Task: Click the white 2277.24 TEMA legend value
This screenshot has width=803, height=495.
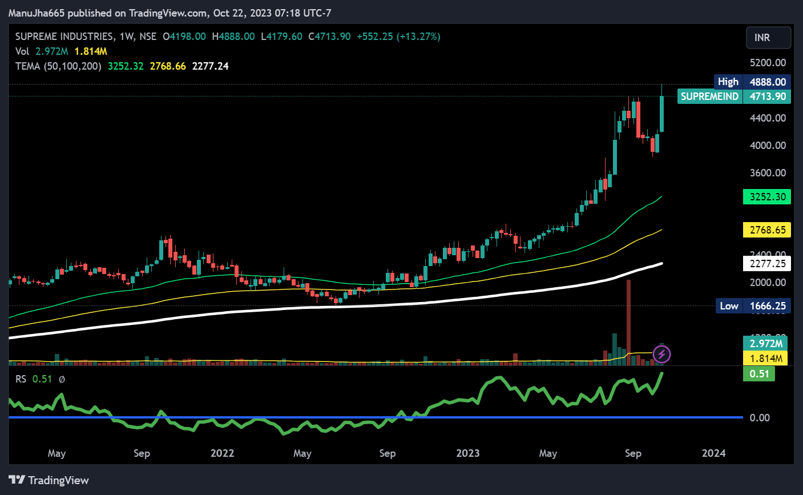Action: coord(211,66)
